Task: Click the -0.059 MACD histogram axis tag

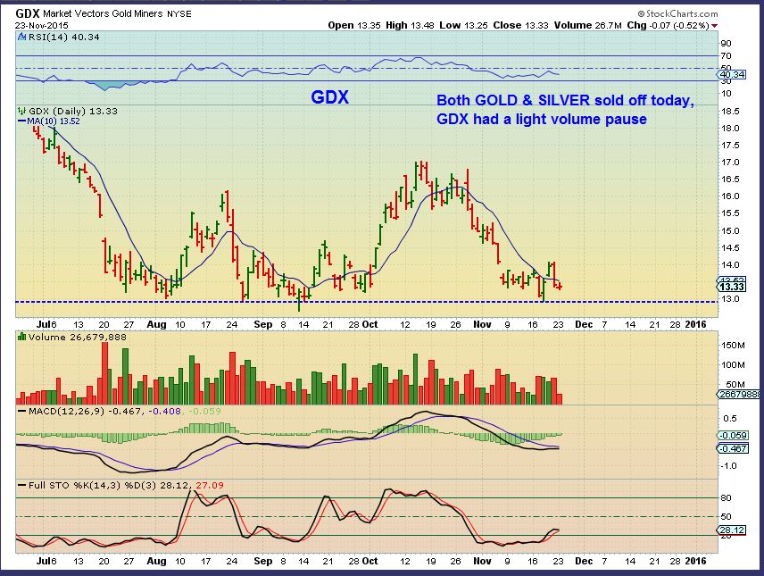Action: tap(733, 436)
